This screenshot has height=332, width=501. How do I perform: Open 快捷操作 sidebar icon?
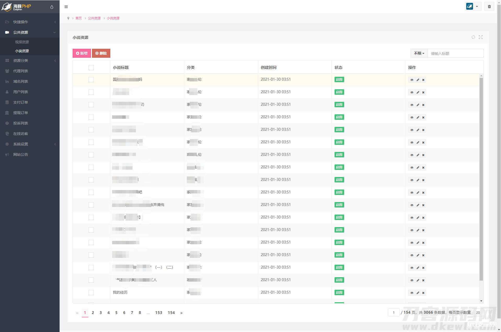[7, 22]
